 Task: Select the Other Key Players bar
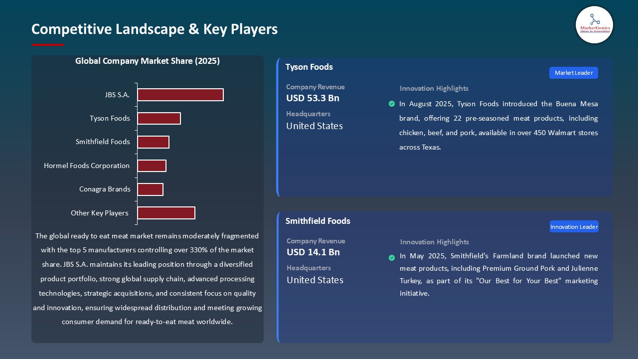coord(166,212)
